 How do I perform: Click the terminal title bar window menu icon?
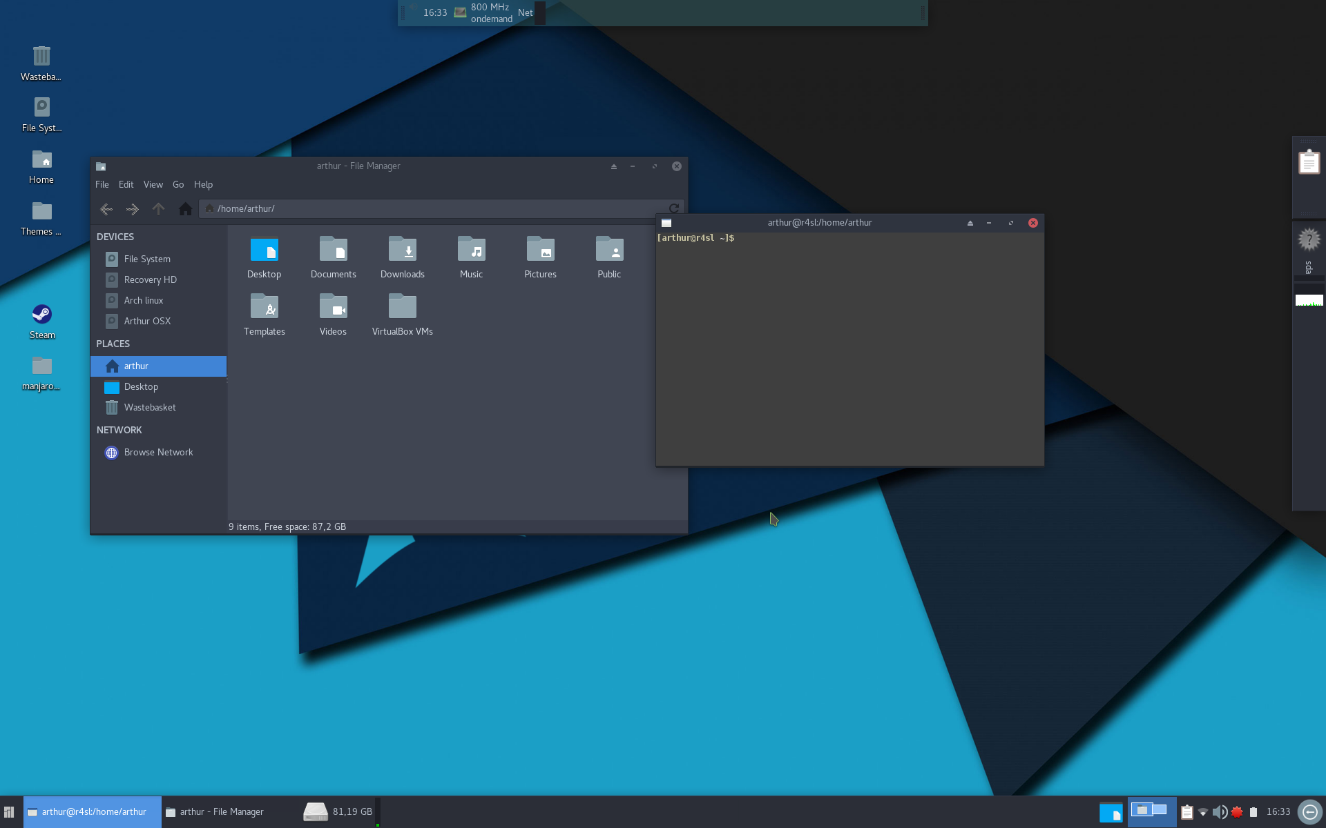(666, 223)
